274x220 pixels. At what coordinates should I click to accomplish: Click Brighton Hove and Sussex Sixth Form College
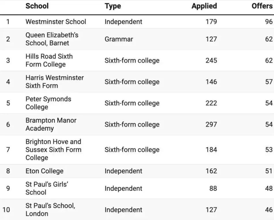click(x=53, y=150)
